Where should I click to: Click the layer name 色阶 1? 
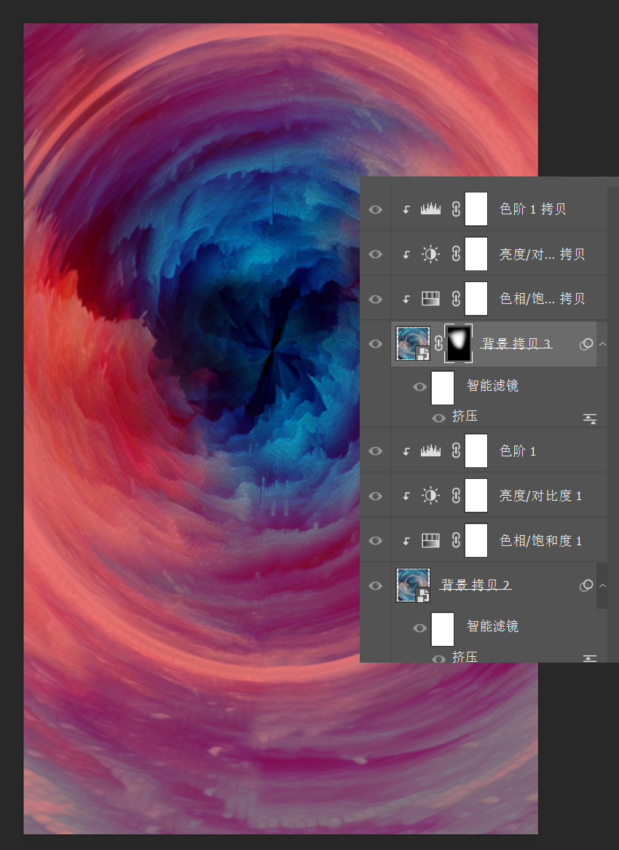pyautogui.click(x=518, y=451)
